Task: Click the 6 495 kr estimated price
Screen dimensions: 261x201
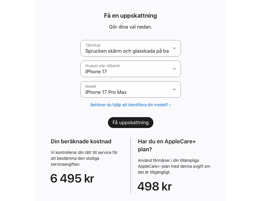Action: pyautogui.click(x=72, y=178)
